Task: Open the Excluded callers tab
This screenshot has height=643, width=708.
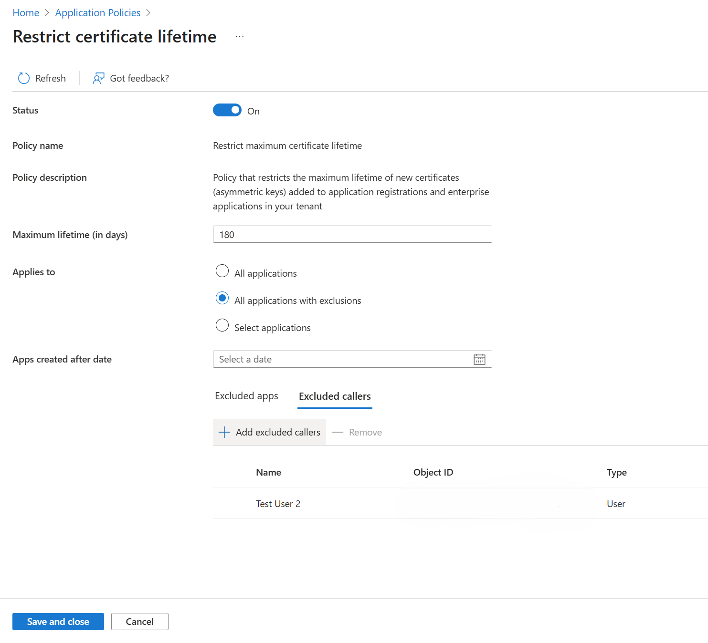Action: [334, 396]
